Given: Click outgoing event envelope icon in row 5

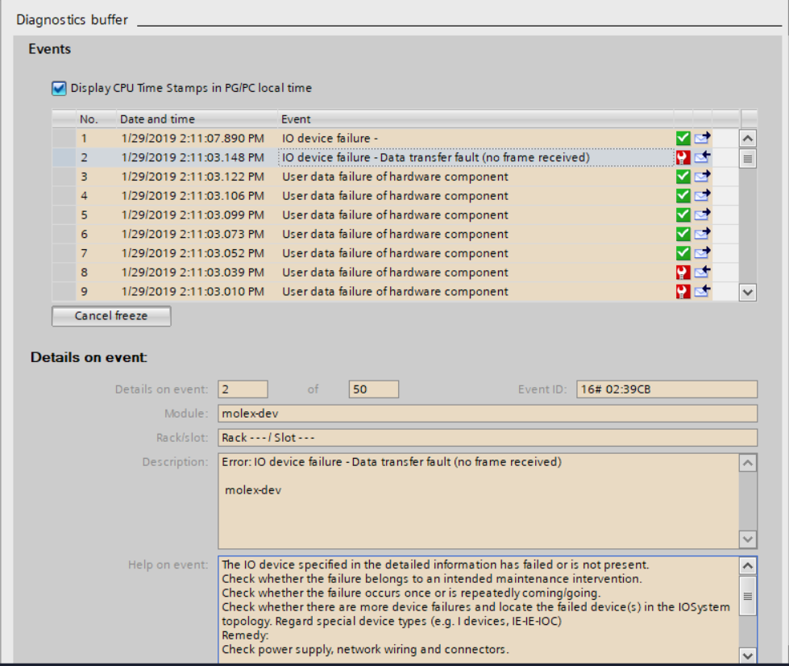Looking at the screenshot, I should point(703,214).
